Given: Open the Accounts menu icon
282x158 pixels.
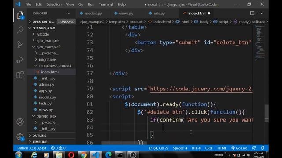Looking at the screenshot, I should click(x=20, y=122).
